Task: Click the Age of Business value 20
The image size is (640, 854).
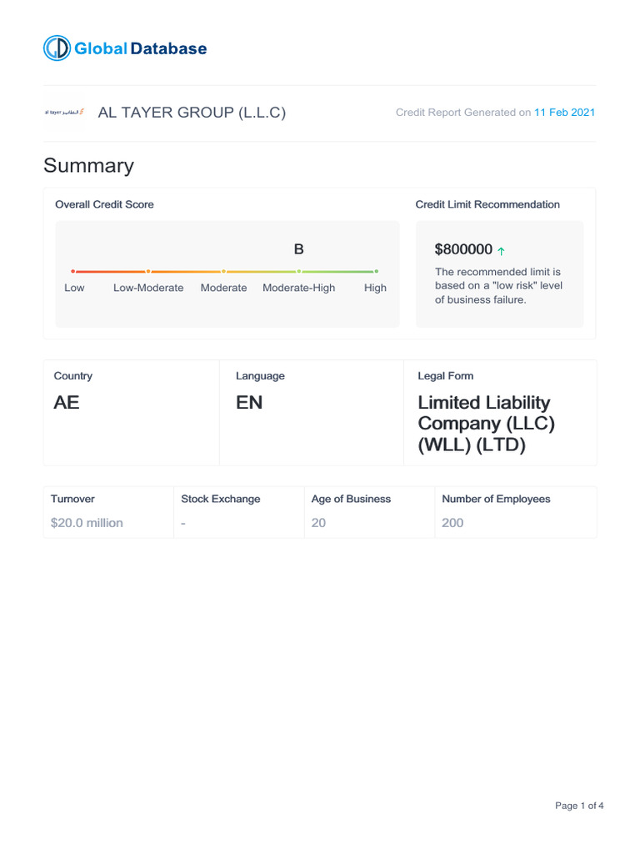Action: pyautogui.click(x=318, y=523)
